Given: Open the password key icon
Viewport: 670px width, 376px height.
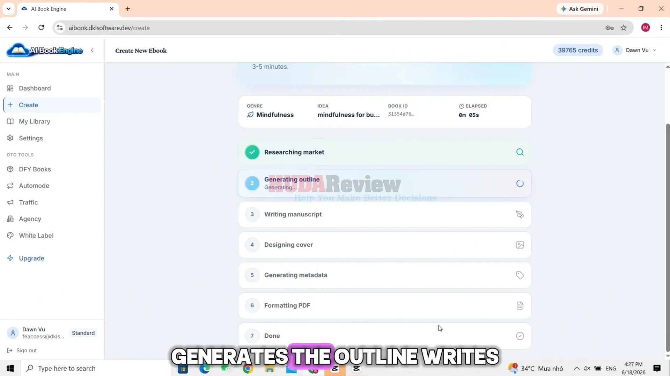Looking at the screenshot, I should pos(609,28).
